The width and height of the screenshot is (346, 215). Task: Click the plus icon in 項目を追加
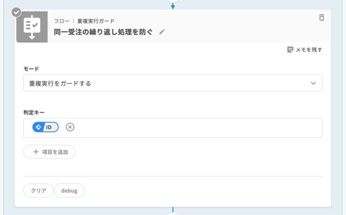pyautogui.click(x=36, y=152)
